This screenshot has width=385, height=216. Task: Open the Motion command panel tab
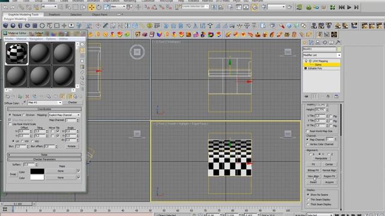325,43
